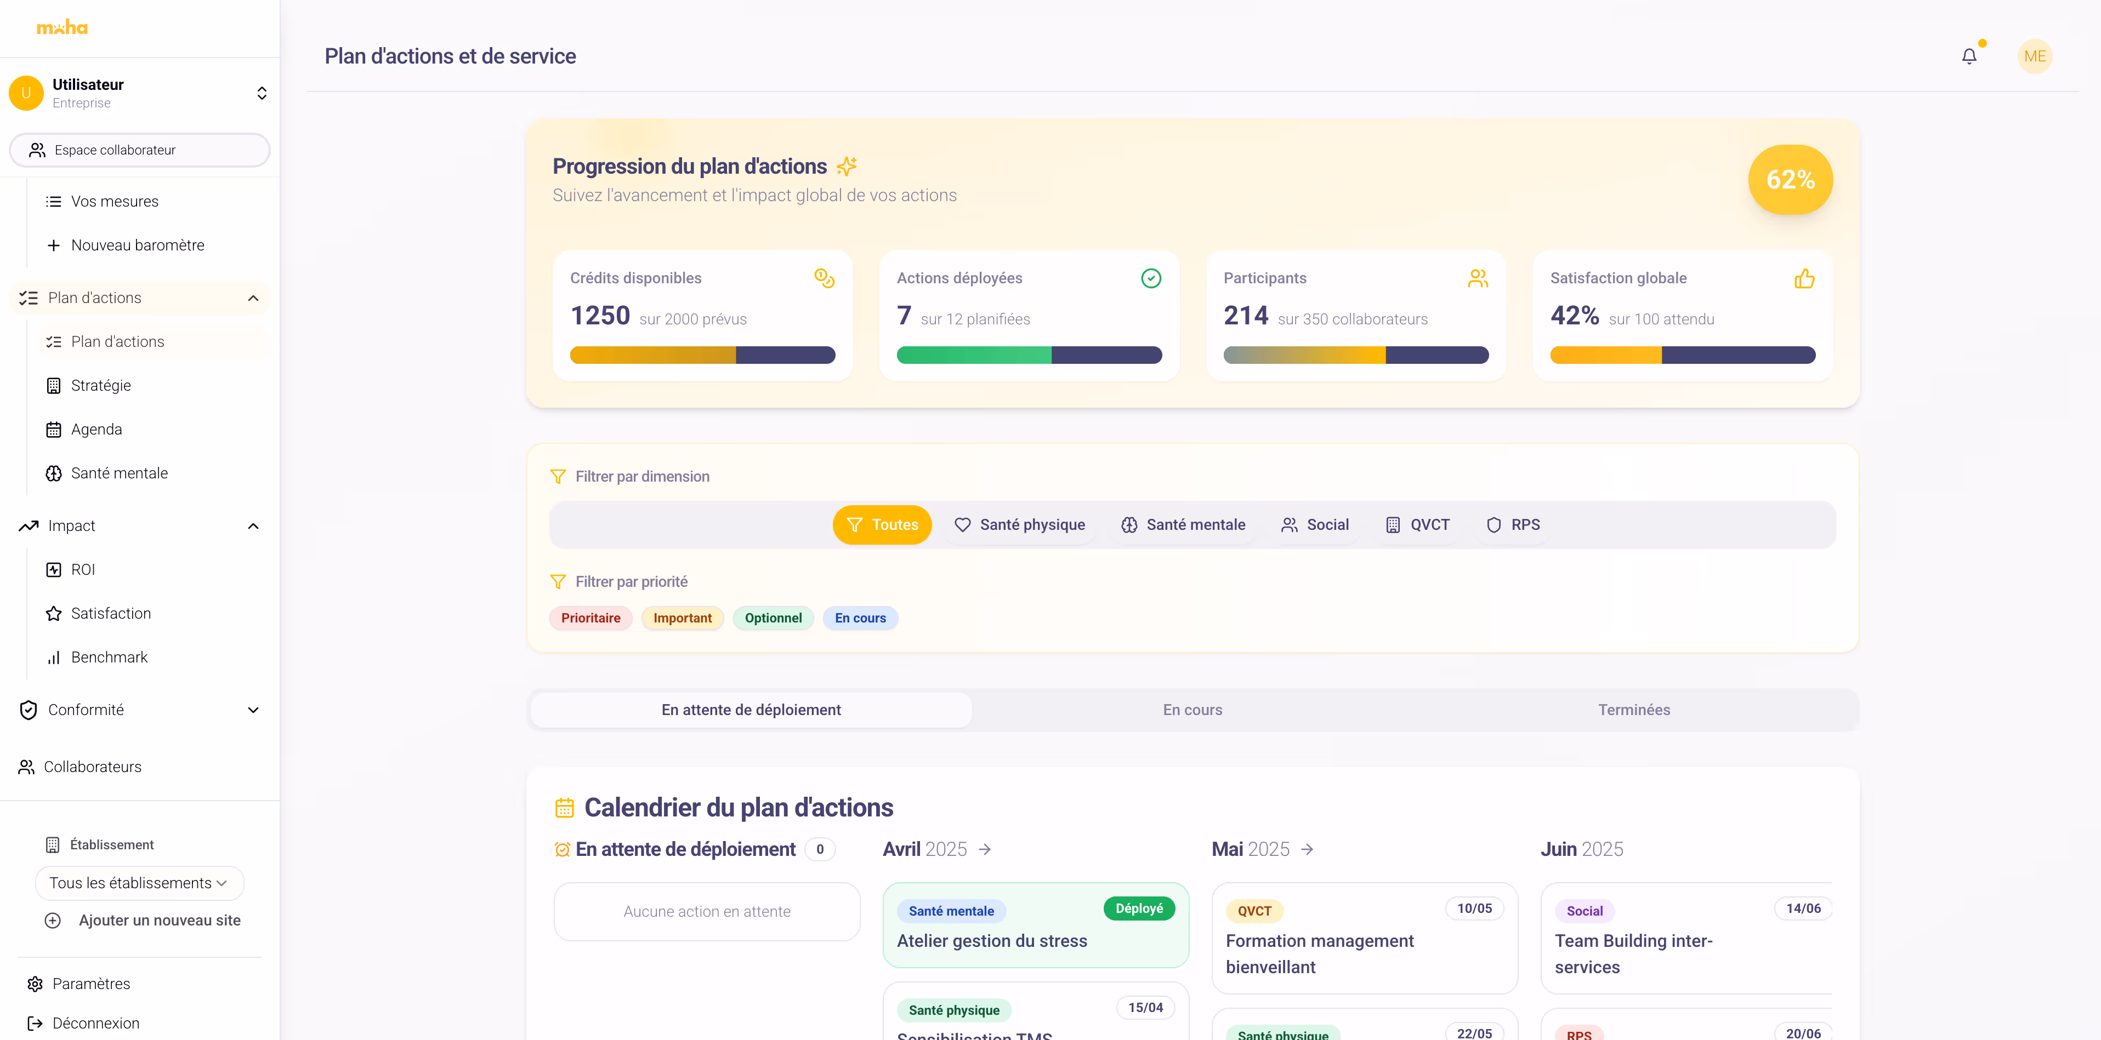
Task: Open the ME user avatar
Action: tap(2034, 56)
